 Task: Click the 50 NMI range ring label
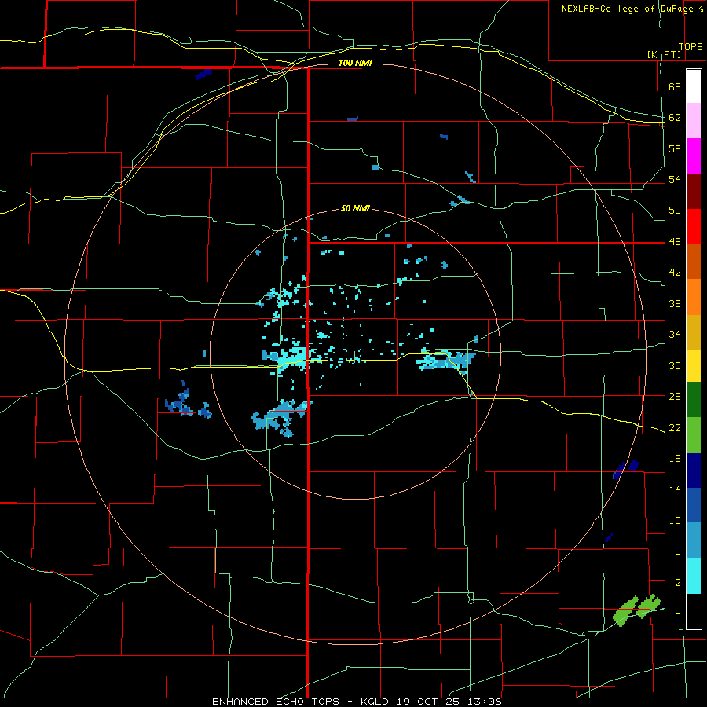pos(355,208)
